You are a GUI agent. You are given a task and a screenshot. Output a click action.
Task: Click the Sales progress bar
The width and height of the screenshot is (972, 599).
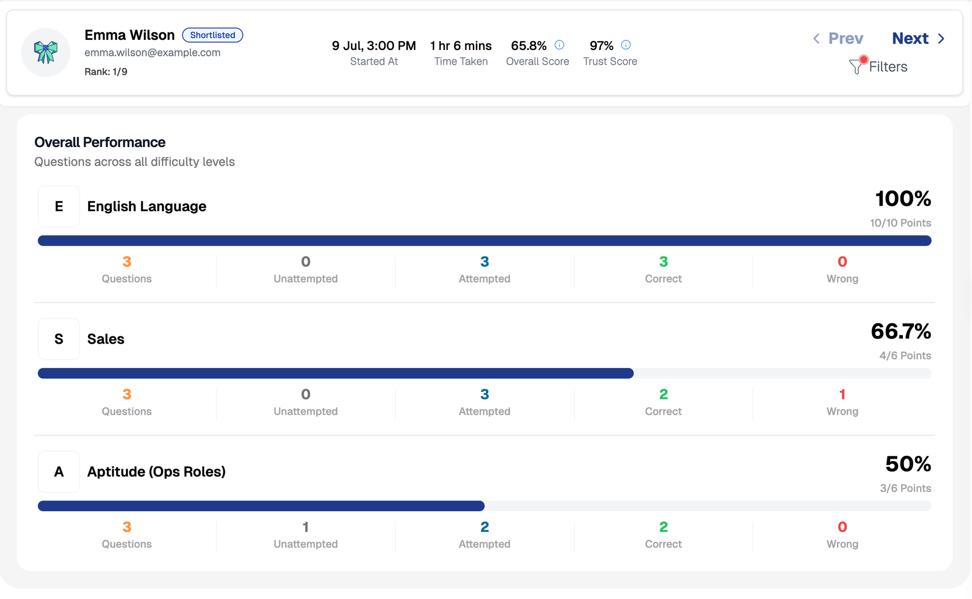click(x=484, y=373)
